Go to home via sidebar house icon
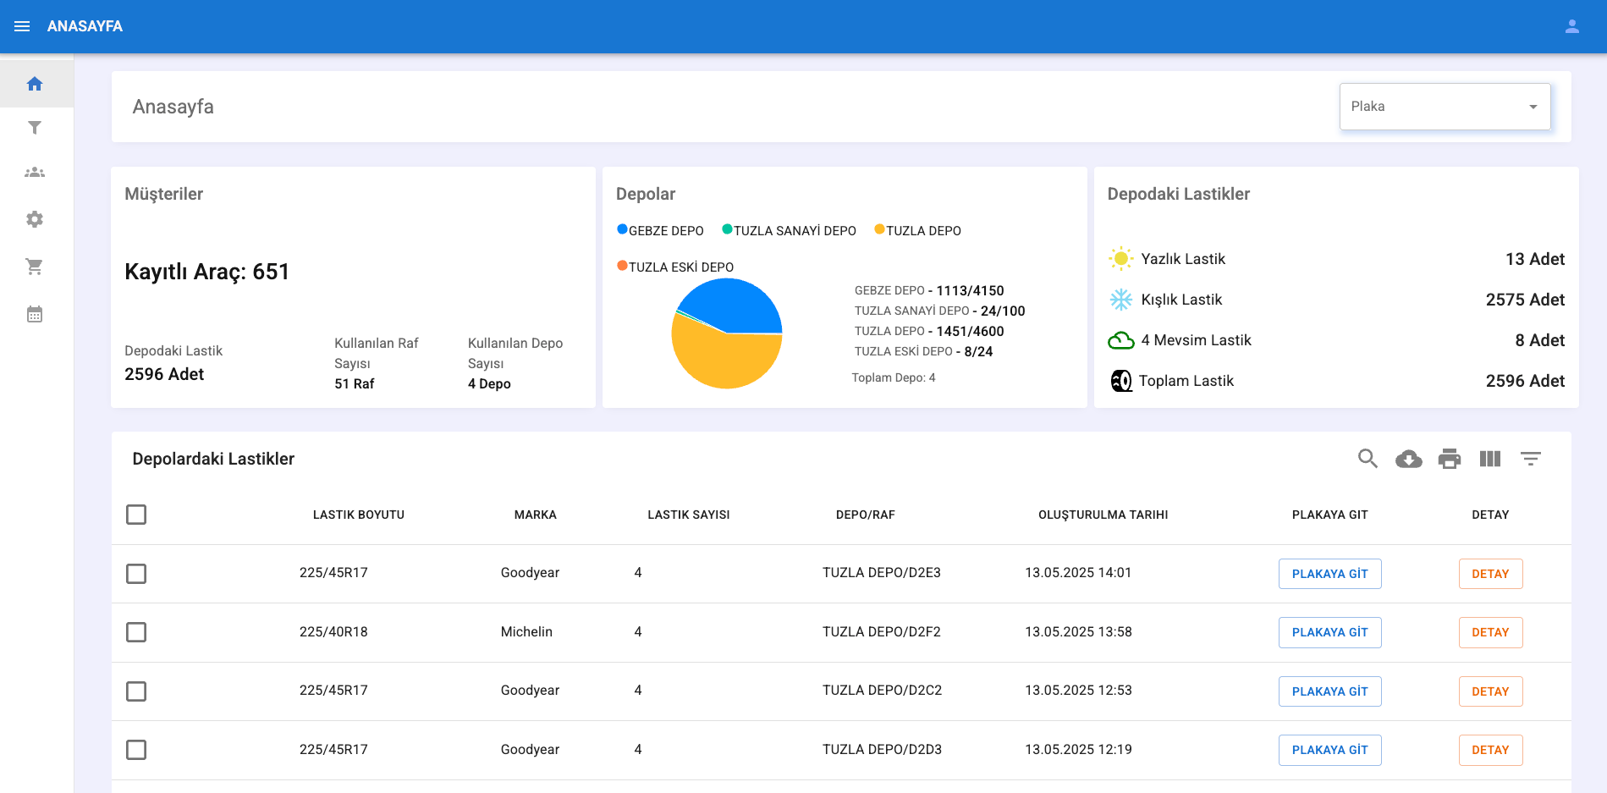 (x=35, y=84)
